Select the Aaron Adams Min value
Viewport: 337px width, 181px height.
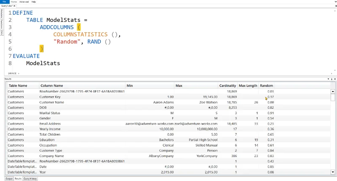pyautogui.click(x=163, y=102)
